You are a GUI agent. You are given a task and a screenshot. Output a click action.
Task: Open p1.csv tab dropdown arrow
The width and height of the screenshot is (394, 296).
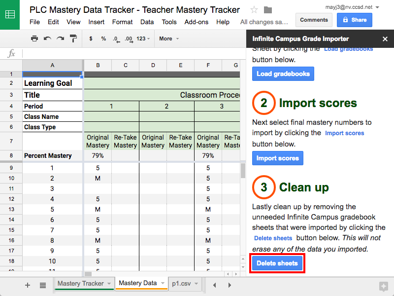[x=196, y=283]
